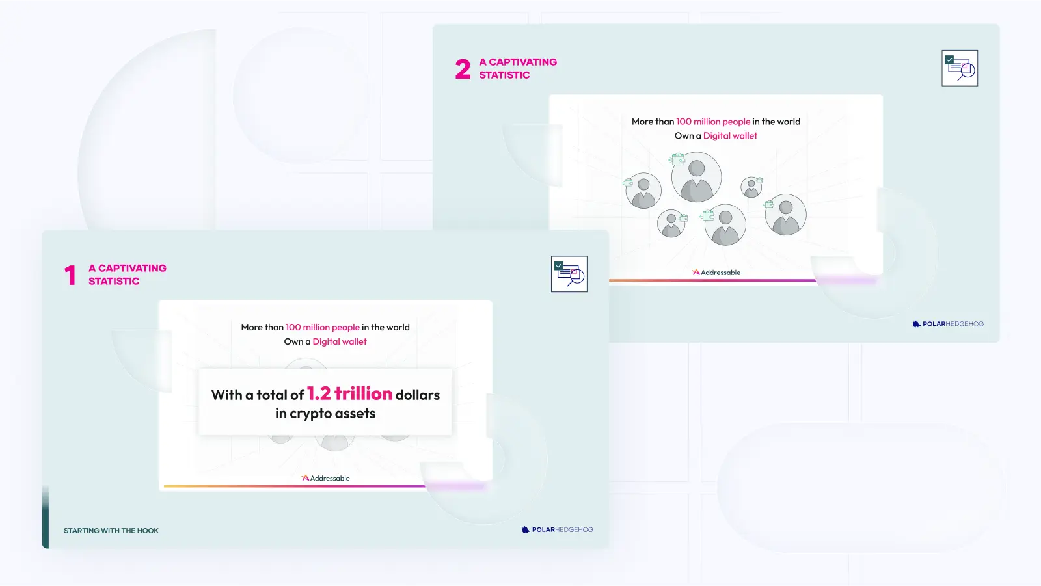Open the Polar Hedgehog logo on slide 1
The width and height of the screenshot is (1041, 586).
pyautogui.click(x=558, y=529)
